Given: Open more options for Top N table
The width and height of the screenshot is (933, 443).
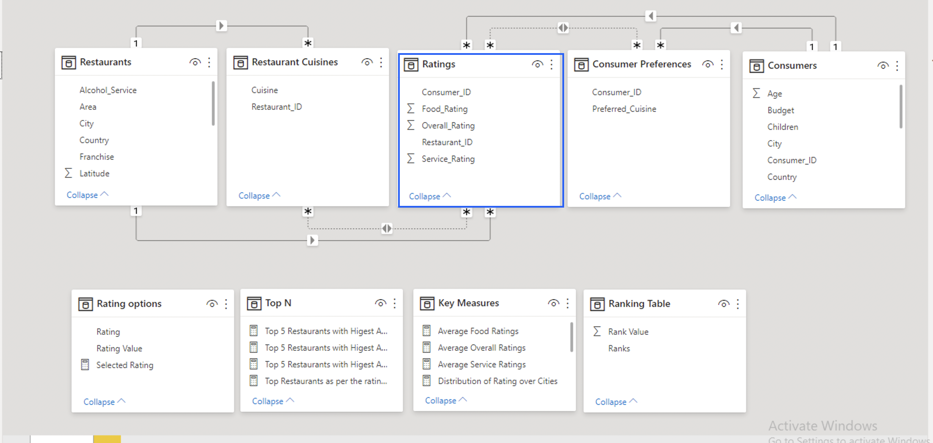Looking at the screenshot, I should (x=395, y=303).
